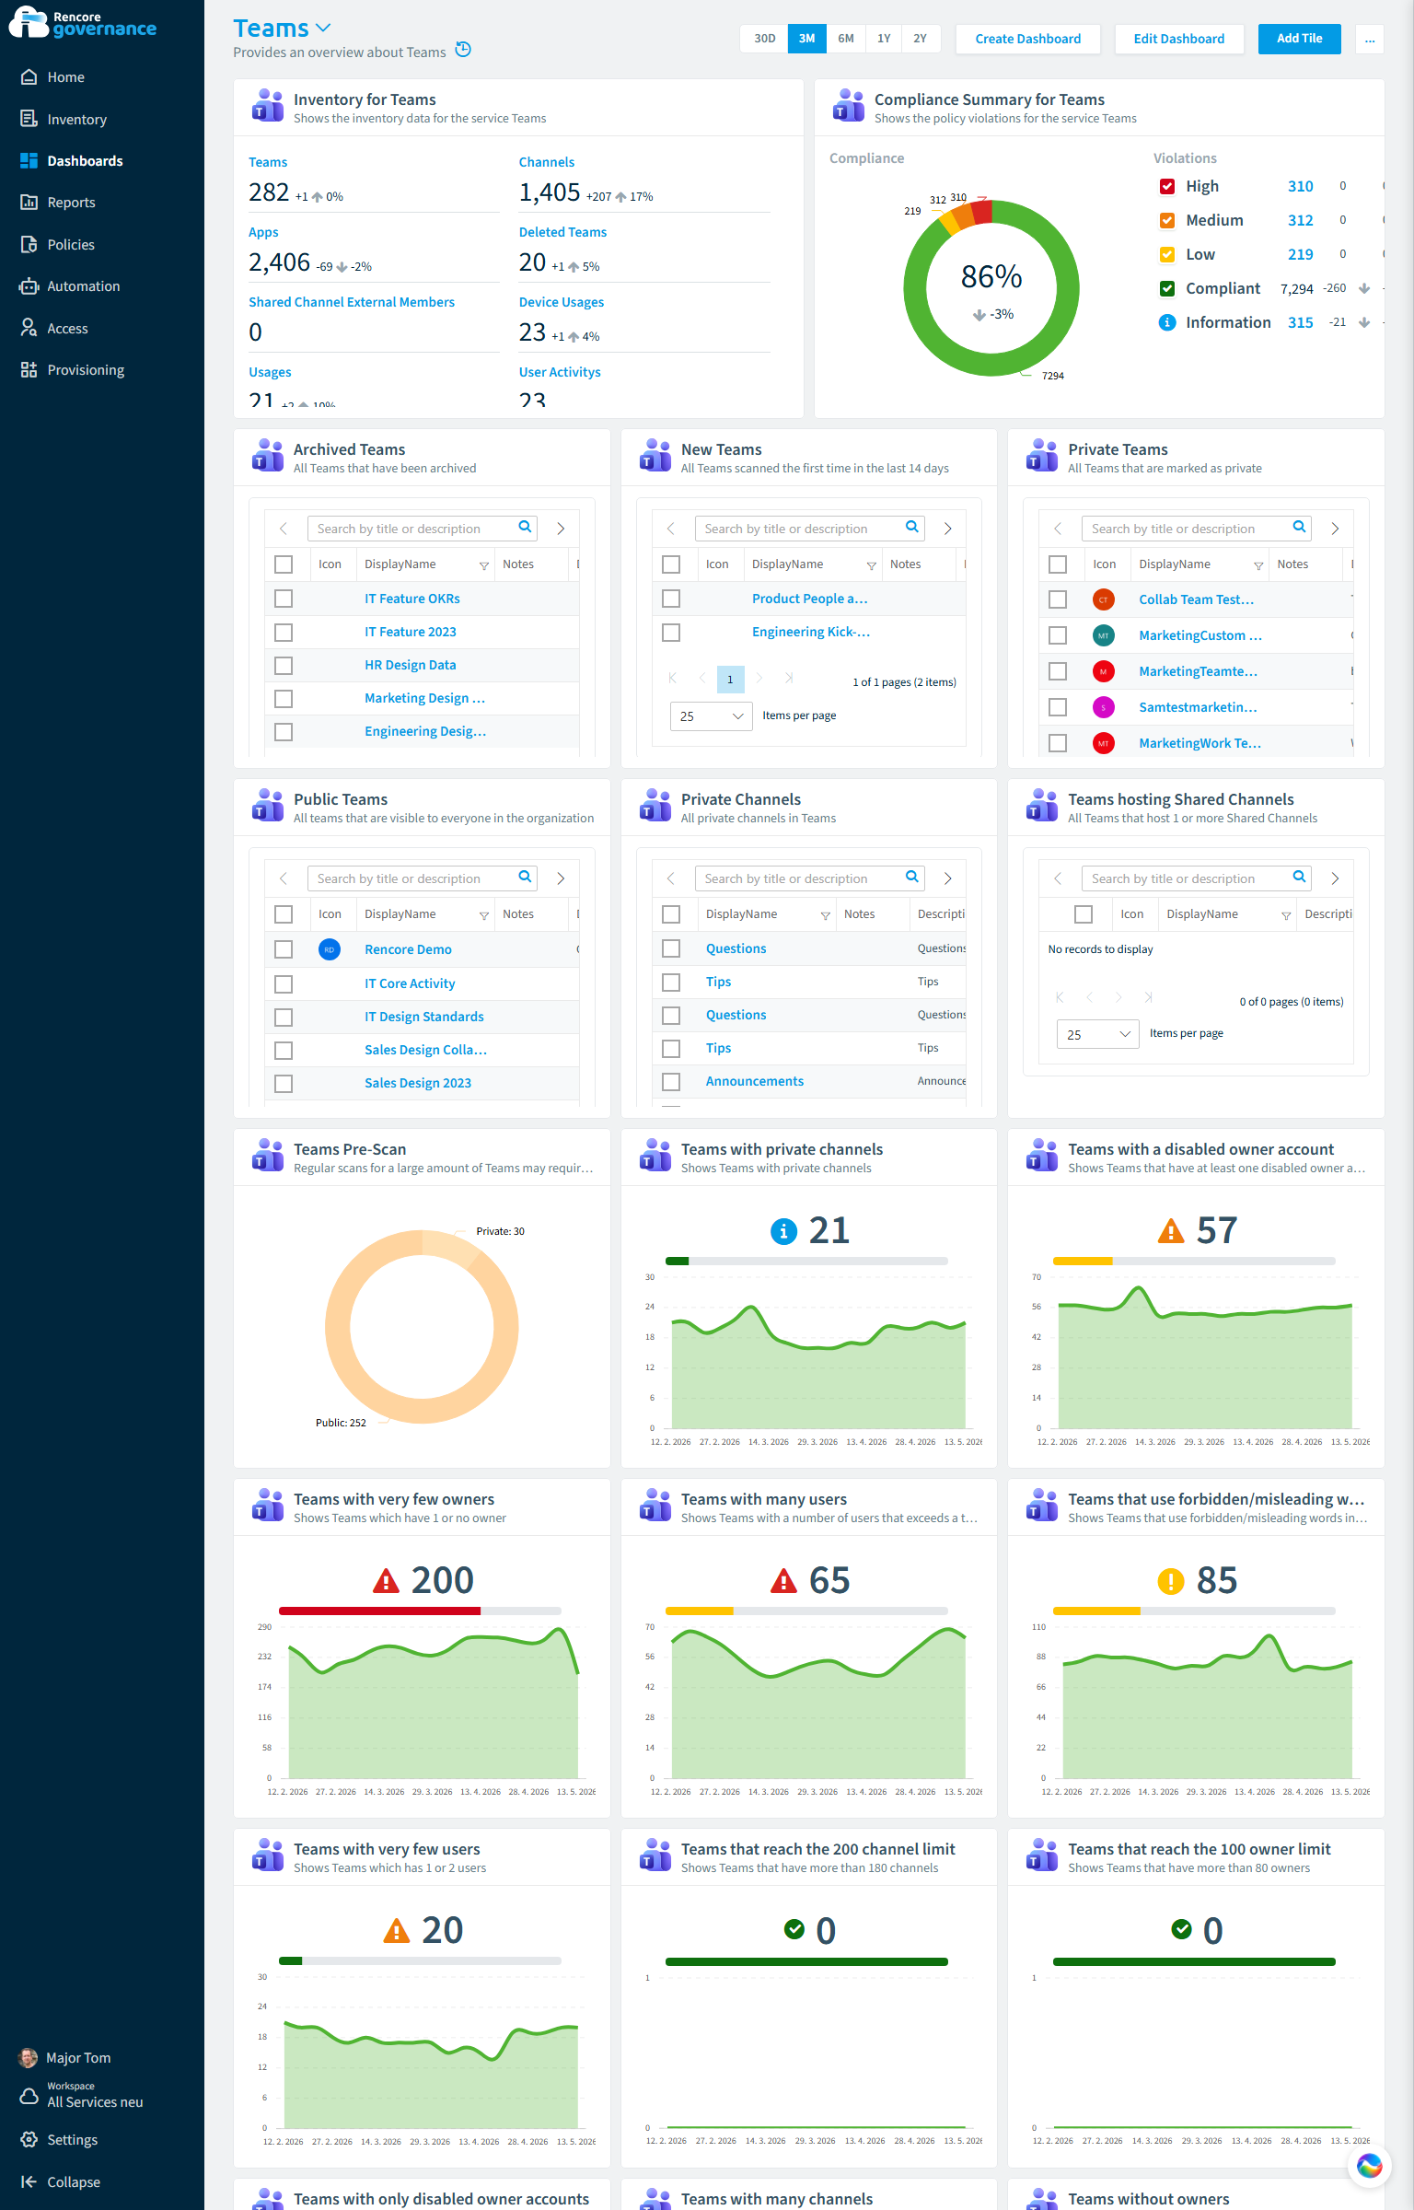Select the 2Y time range
The width and height of the screenshot is (1414, 2210).
[920, 39]
